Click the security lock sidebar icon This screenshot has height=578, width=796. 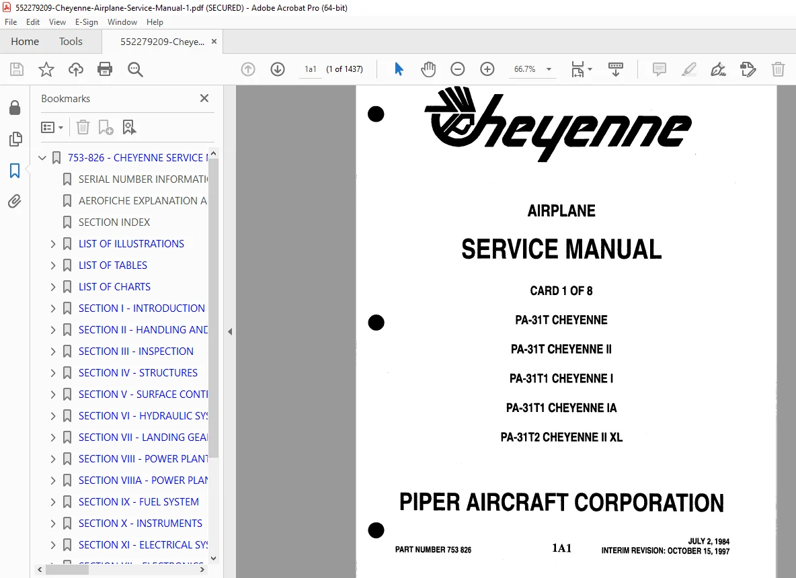click(15, 108)
